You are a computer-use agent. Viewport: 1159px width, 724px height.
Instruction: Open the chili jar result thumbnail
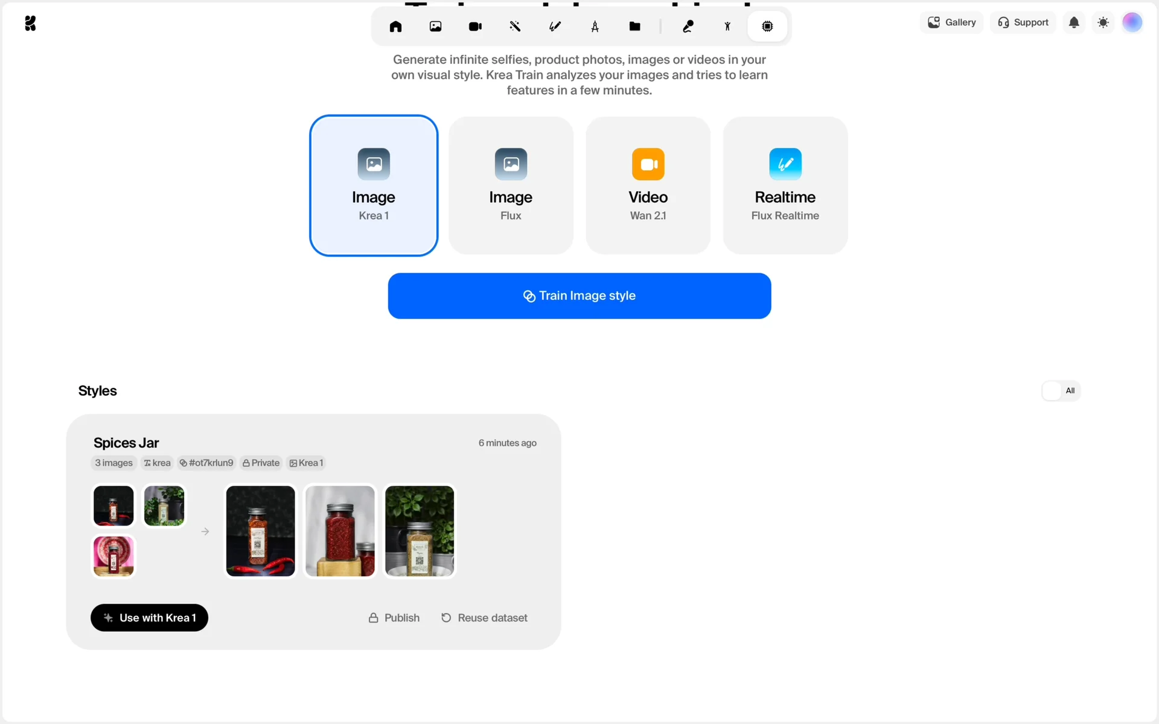point(260,531)
